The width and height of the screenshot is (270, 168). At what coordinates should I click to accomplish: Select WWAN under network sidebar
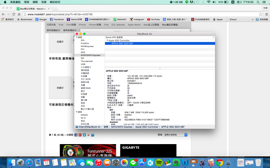84,115
